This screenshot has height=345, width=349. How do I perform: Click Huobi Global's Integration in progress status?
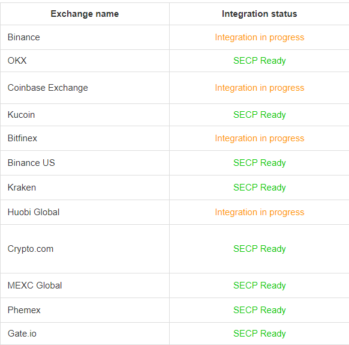[260, 212]
